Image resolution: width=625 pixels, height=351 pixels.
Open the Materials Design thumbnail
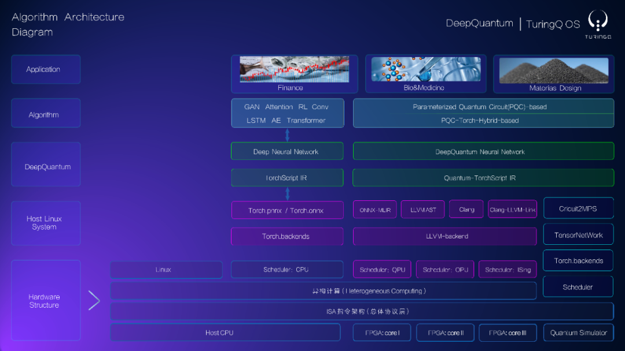tap(554, 70)
